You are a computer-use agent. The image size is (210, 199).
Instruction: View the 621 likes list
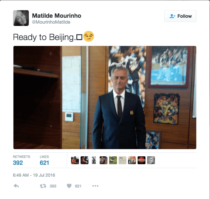pos(44,160)
